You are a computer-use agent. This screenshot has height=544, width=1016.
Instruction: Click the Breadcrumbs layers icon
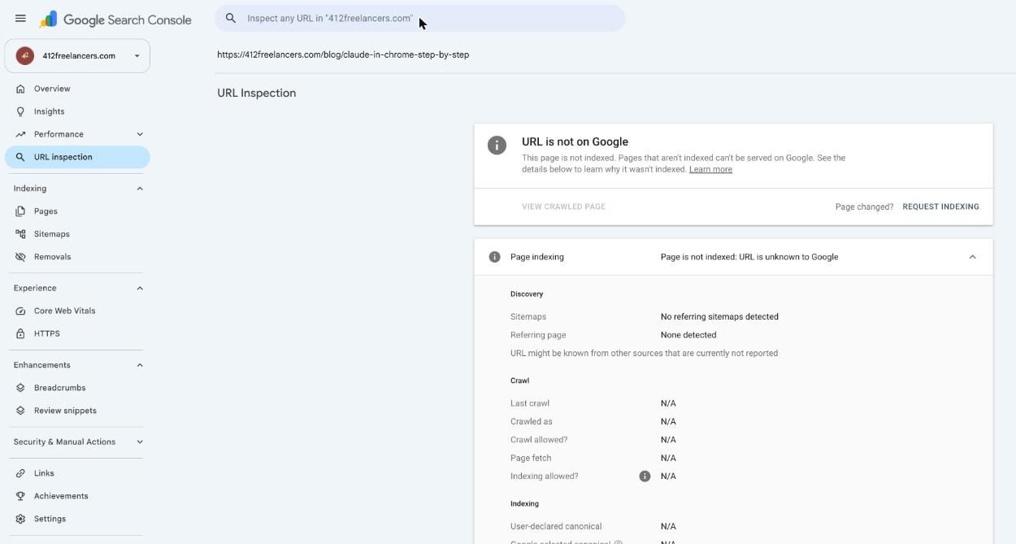pos(20,388)
